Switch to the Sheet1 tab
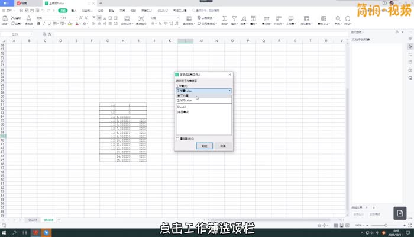The width and height of the screenshot is (414, 237). pos(33,220)
